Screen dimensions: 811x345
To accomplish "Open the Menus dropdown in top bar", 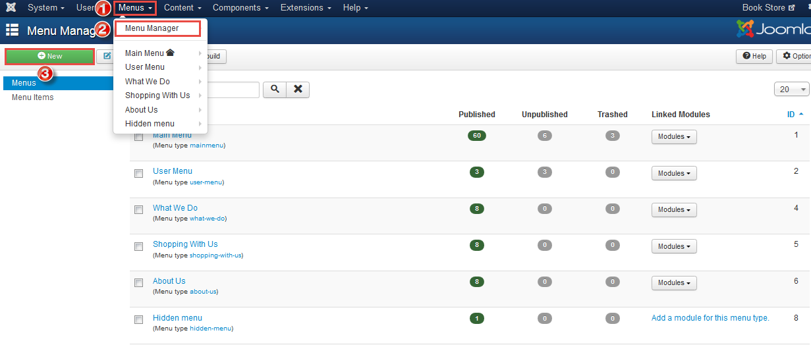I will pyautogui.click(x=135, y=8).
